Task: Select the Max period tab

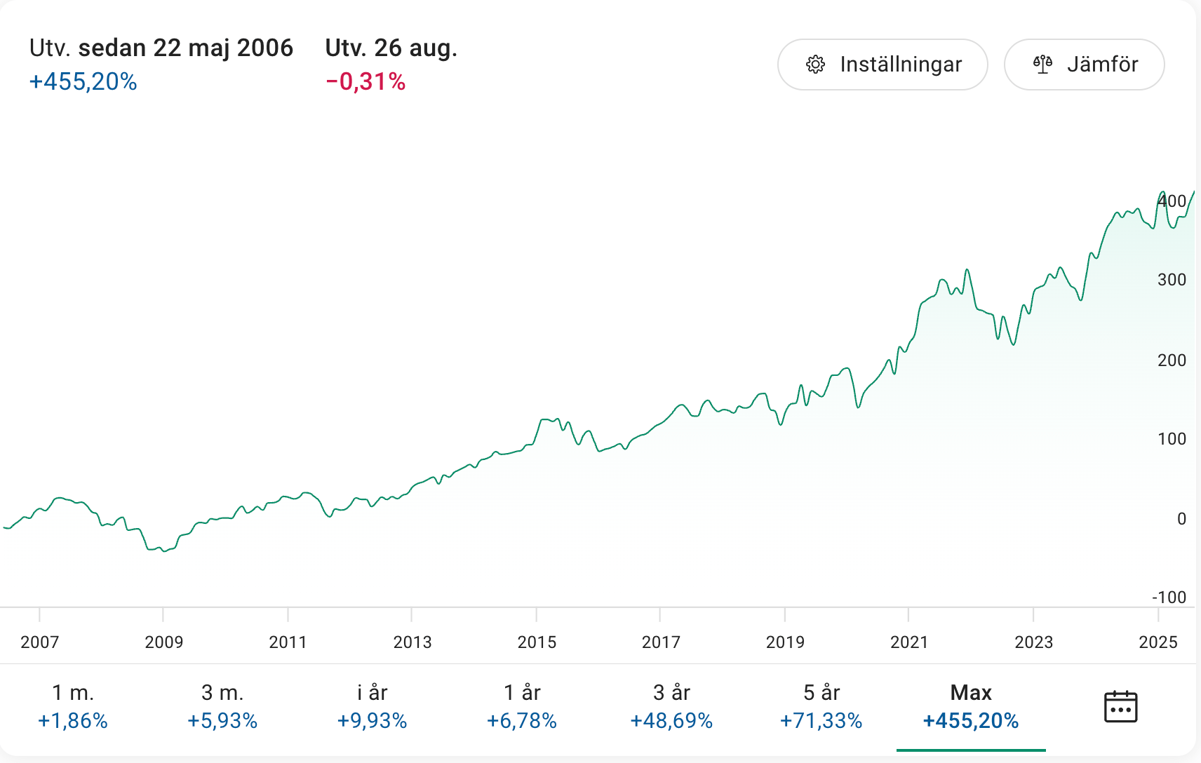Action: click(971, 706)
